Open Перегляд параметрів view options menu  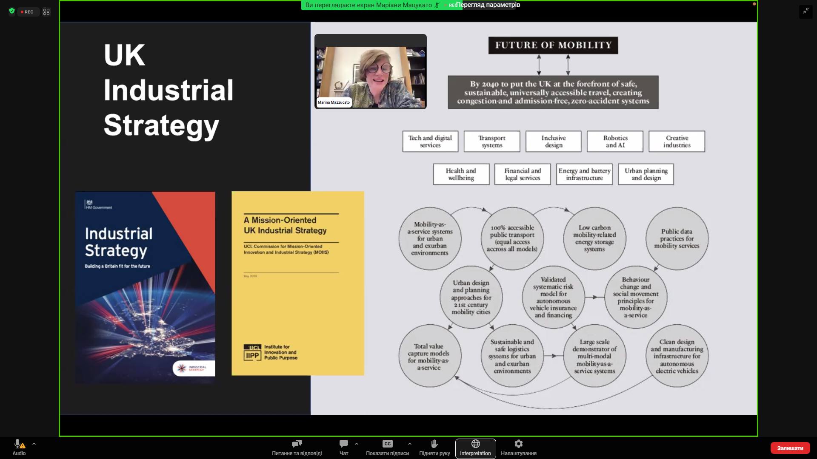click(488, 5)
